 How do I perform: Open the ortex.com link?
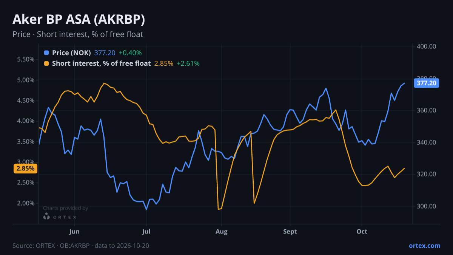coord(425,246)
